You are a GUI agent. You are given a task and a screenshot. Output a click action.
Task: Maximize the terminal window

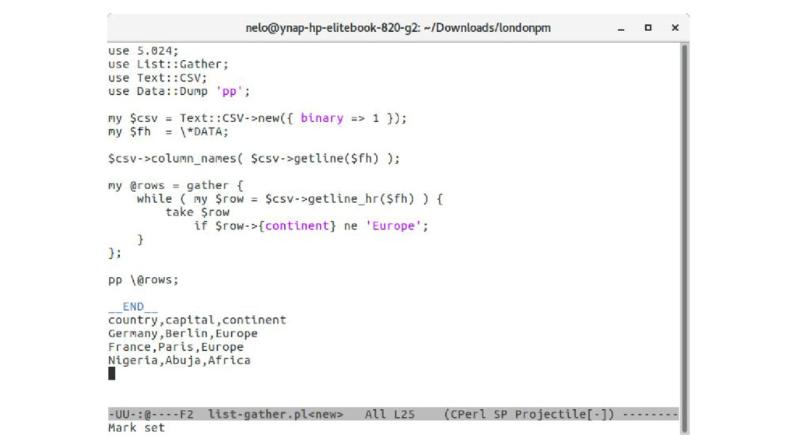coord(648,28)
